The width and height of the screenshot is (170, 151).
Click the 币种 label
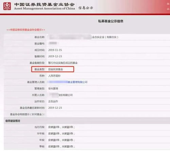(x=42, y=76)
